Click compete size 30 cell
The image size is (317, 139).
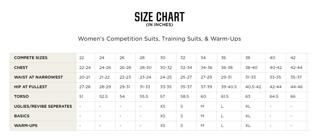click(x=163, y=58)
